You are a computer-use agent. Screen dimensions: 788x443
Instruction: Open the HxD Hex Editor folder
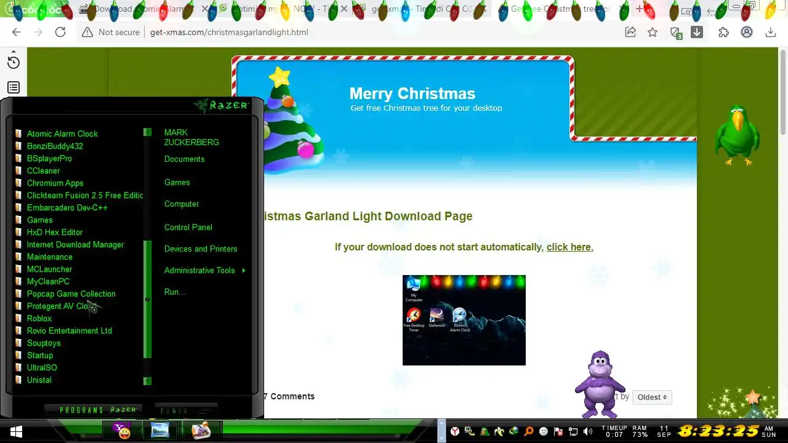tap(55, 232)
